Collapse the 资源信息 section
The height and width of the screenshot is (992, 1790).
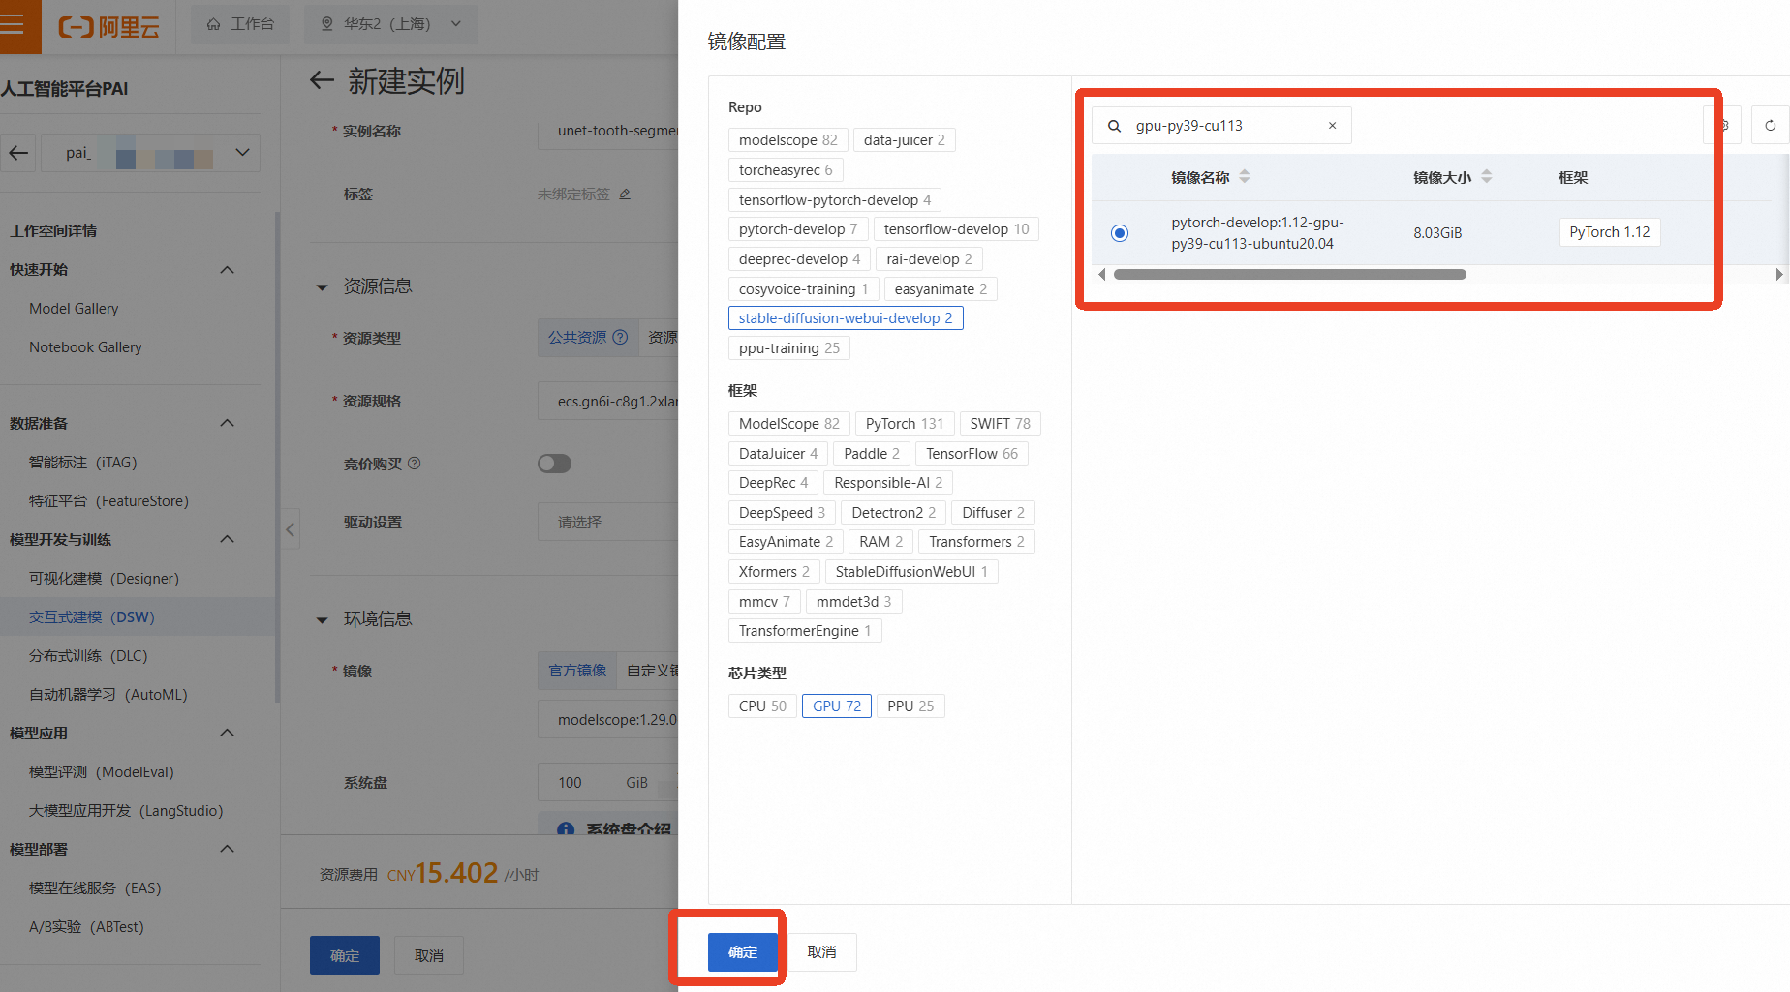click(323, 287)
